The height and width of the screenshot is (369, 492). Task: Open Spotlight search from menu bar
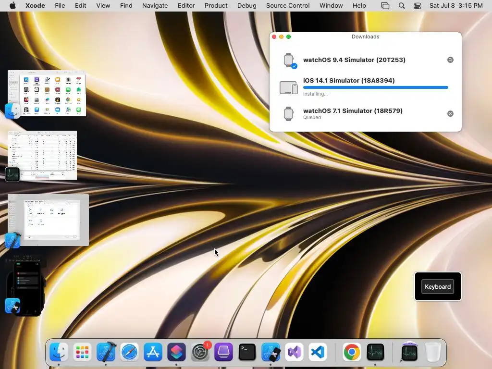[x=402, y=6]
